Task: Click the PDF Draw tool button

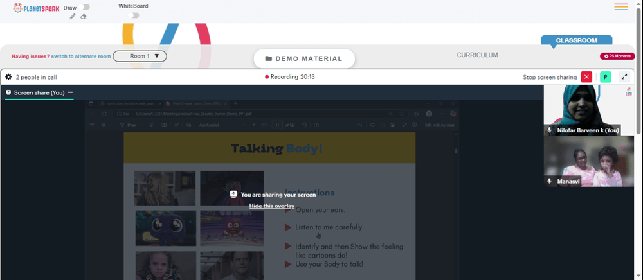Action: point(129,125)
